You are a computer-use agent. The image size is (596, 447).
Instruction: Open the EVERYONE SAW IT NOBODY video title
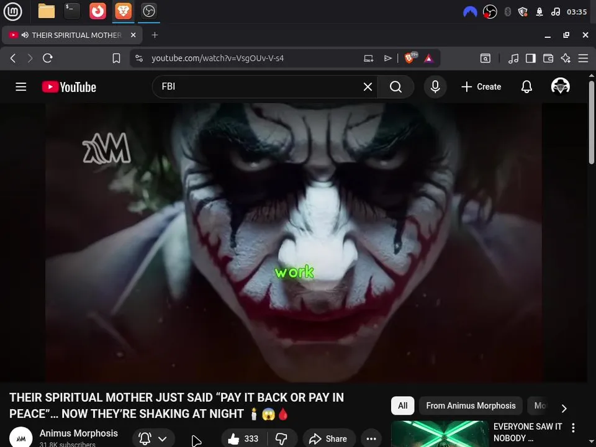point(528,432)
